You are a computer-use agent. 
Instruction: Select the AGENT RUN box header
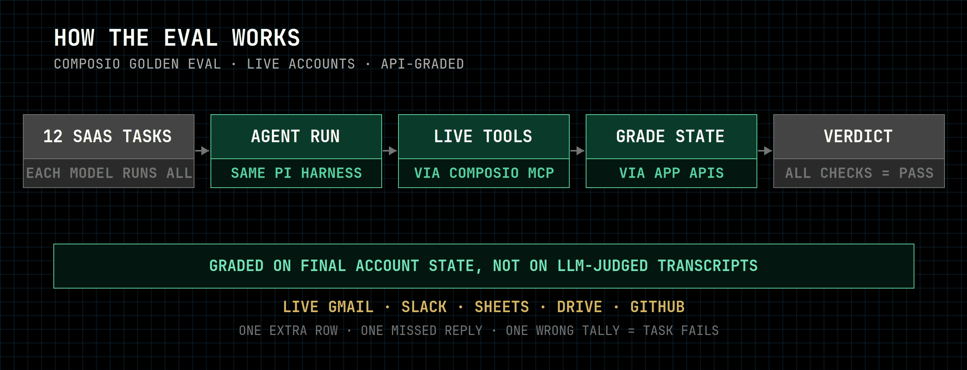[x=296, y=137]
